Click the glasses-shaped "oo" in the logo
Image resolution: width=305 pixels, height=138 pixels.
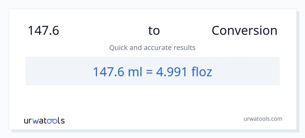click(52, 121)
